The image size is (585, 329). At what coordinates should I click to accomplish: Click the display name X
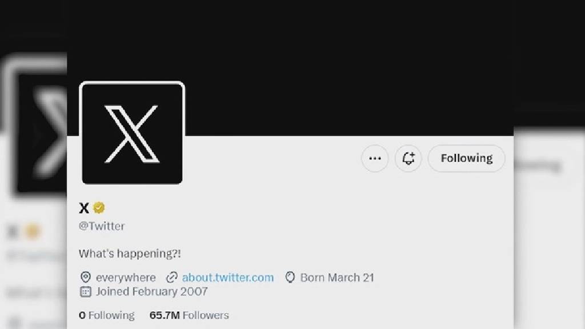pos(83,208)
